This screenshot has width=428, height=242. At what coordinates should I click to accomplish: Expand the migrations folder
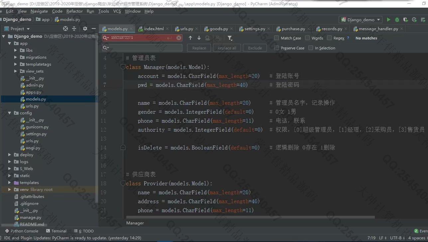16,57
